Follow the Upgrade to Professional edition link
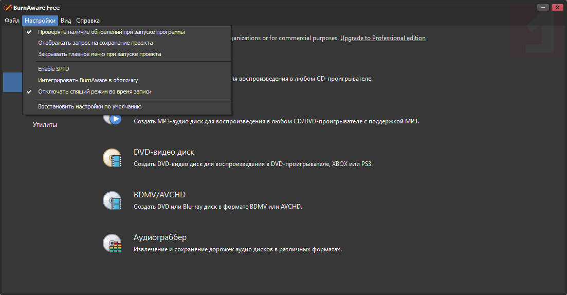 click(382, 38)
